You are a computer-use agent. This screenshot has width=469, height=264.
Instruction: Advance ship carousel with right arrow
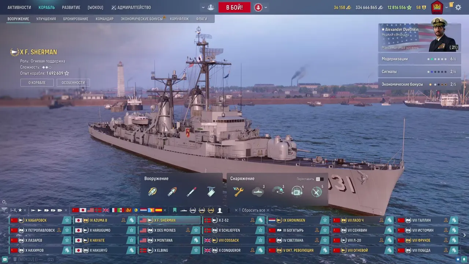click(465, 235)
